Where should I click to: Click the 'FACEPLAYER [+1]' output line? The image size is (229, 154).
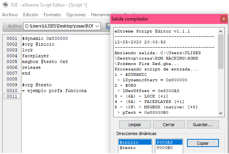point(149,101)
